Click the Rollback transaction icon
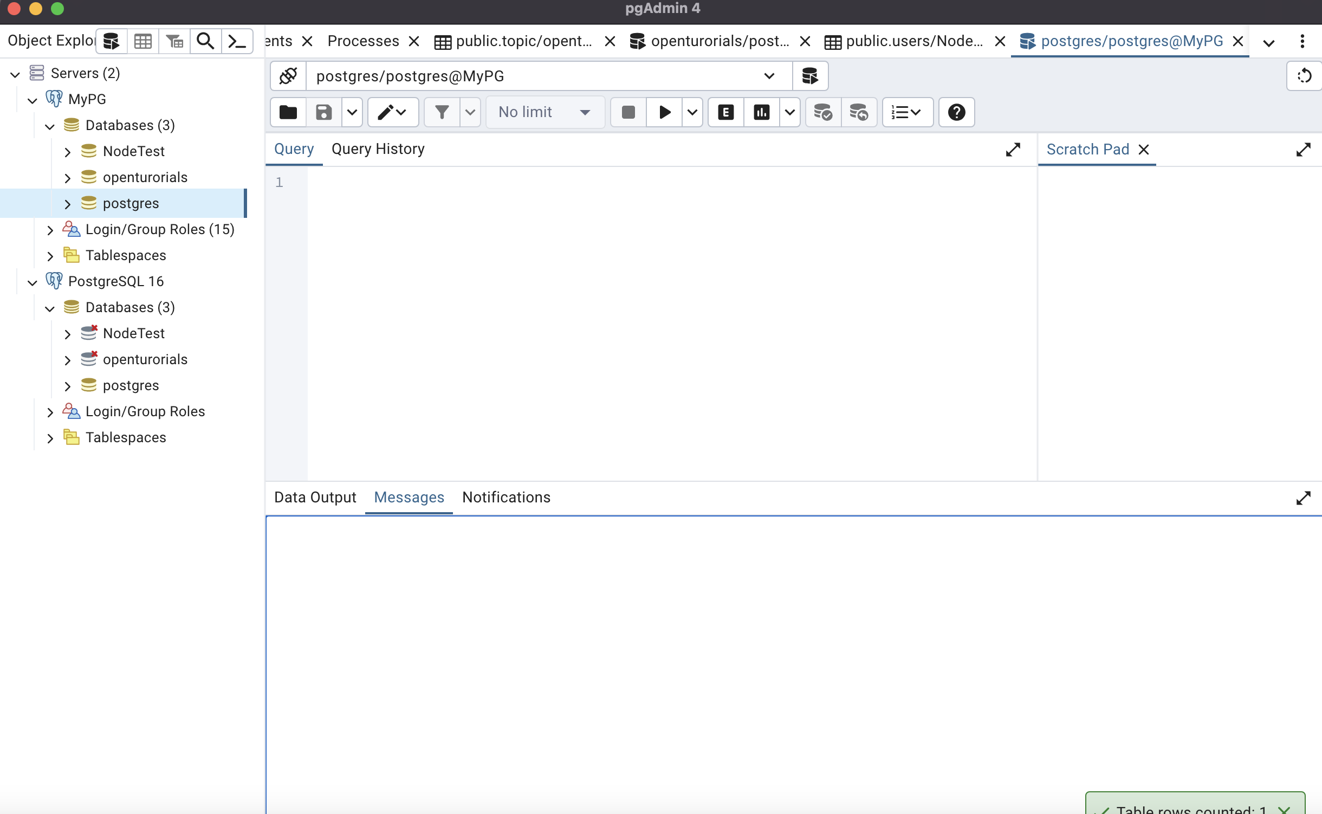Screen dimensions: 1322x814 (859, 112)
